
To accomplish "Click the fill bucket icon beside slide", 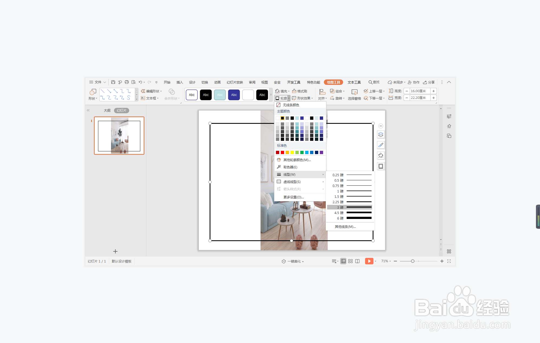I will (x=381, y=155).
